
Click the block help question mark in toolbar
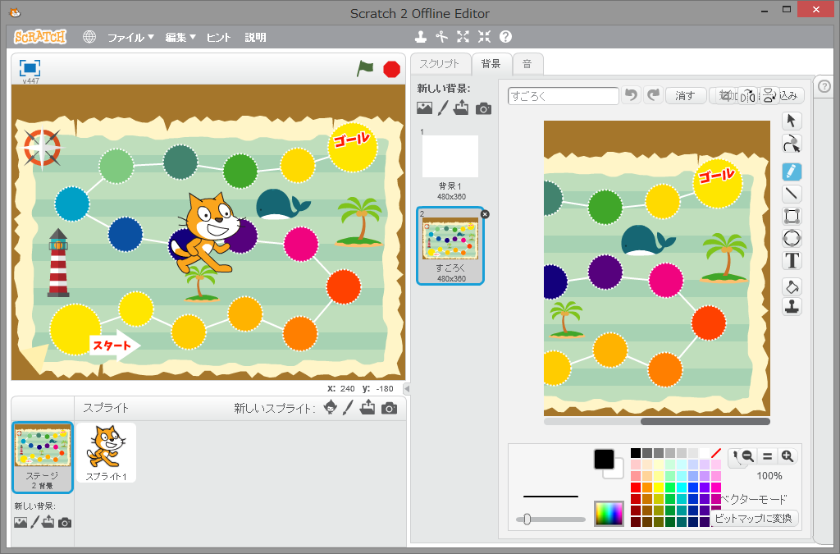[505, 36]
